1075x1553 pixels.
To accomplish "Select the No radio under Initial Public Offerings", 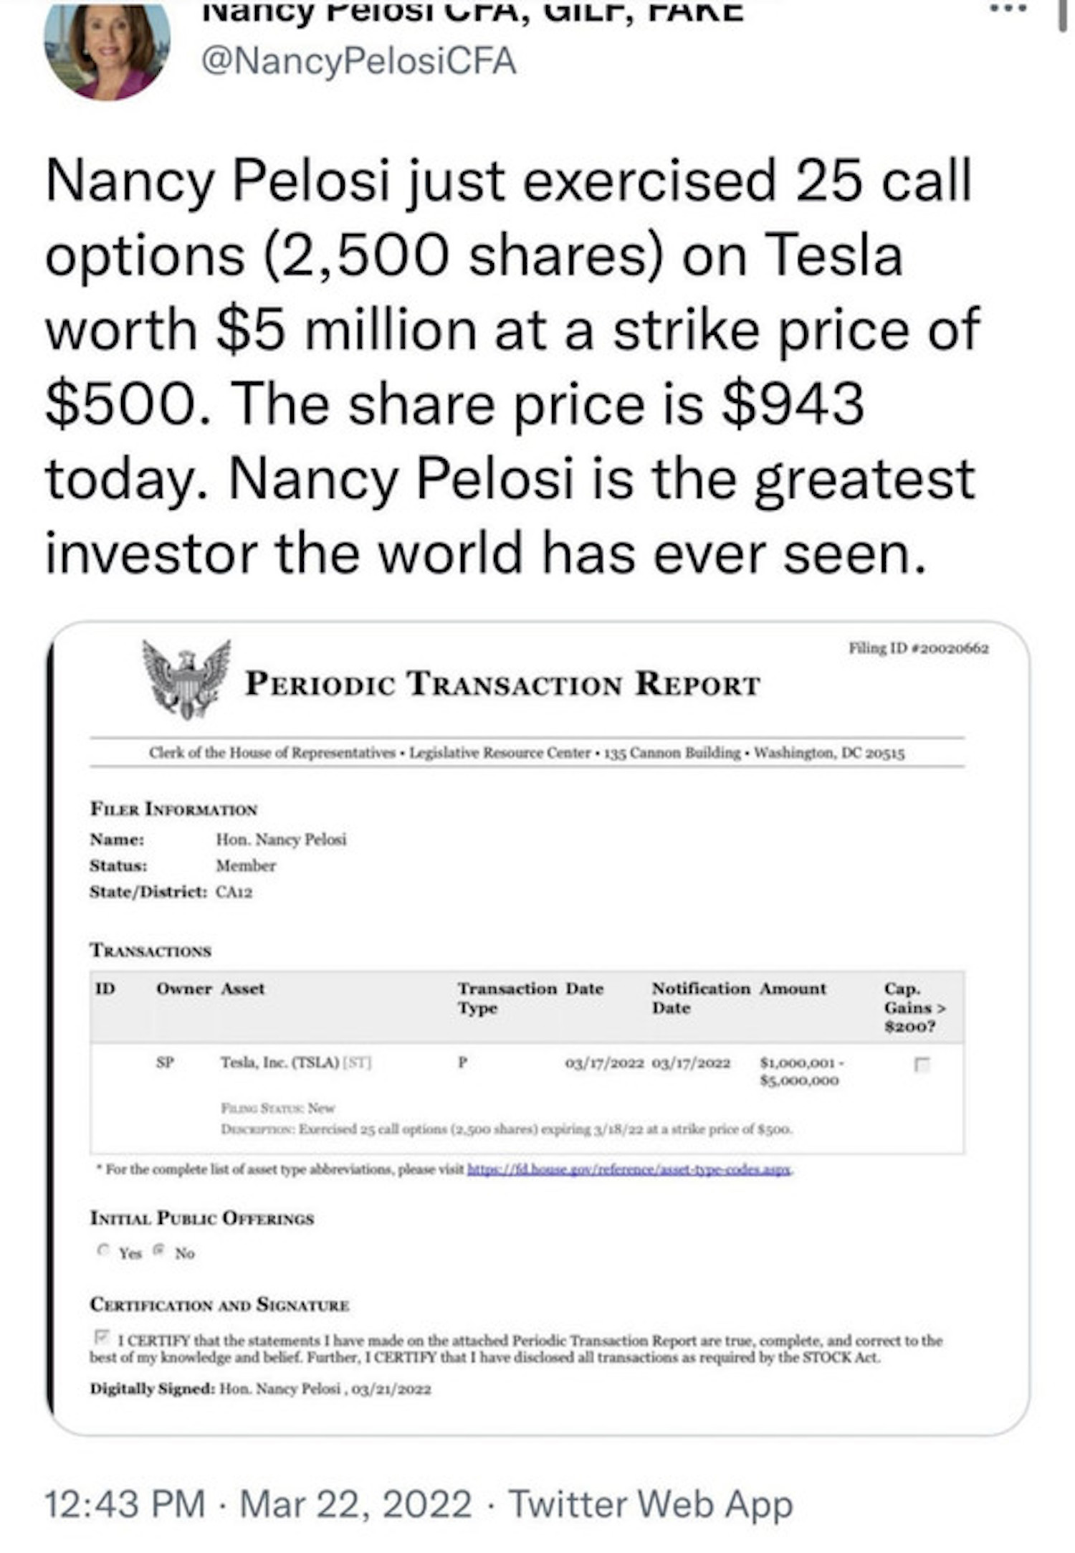I will [x=161, y=1250].
